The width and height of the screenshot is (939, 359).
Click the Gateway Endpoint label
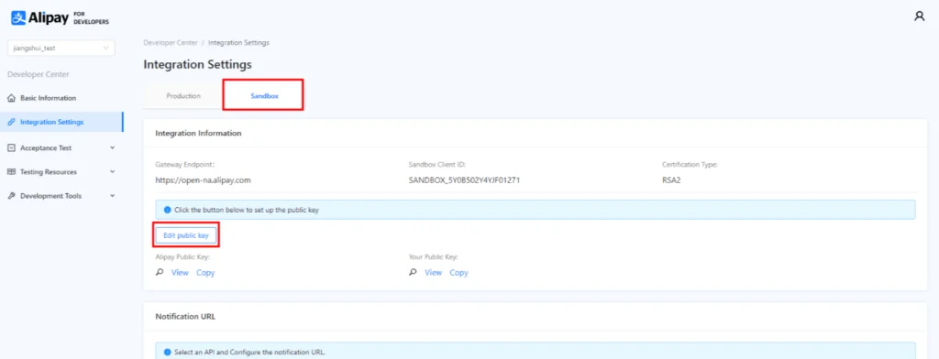[x=184, y=164]
